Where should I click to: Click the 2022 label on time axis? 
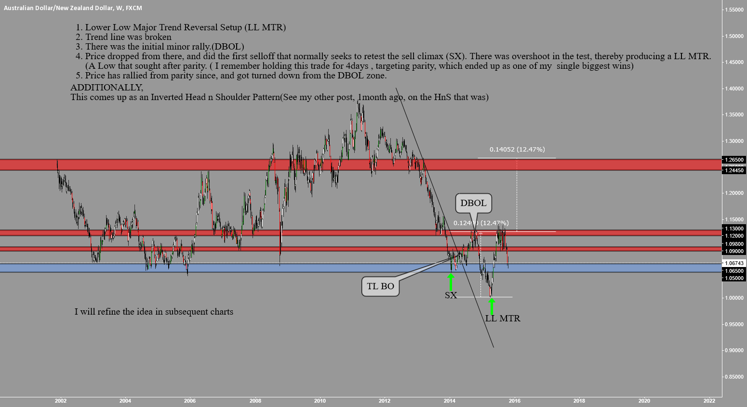pyautogui.click(x=709, y=400)
